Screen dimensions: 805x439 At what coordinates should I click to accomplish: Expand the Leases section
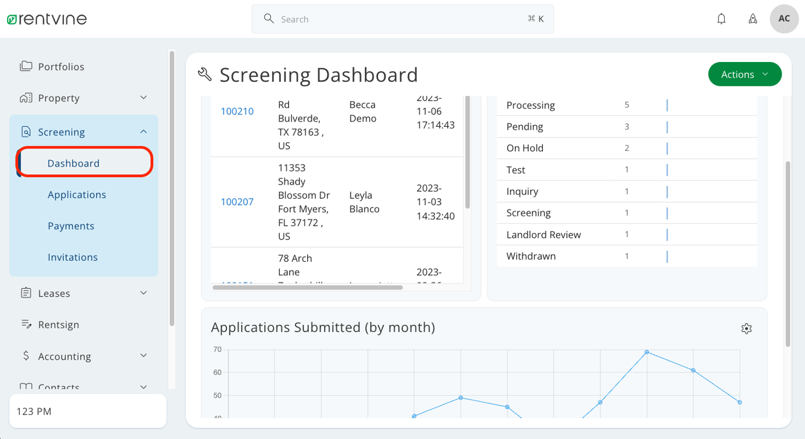(x=143, y=293)
